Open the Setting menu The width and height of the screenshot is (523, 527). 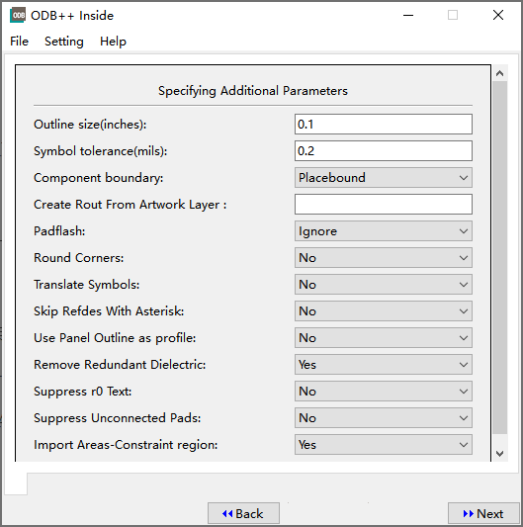click(64, 42)
